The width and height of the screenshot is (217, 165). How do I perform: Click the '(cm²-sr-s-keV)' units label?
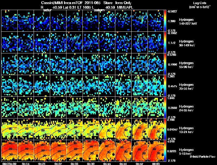click(199, 7)
